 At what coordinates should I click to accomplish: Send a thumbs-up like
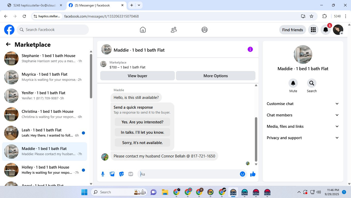pos(253,174)
